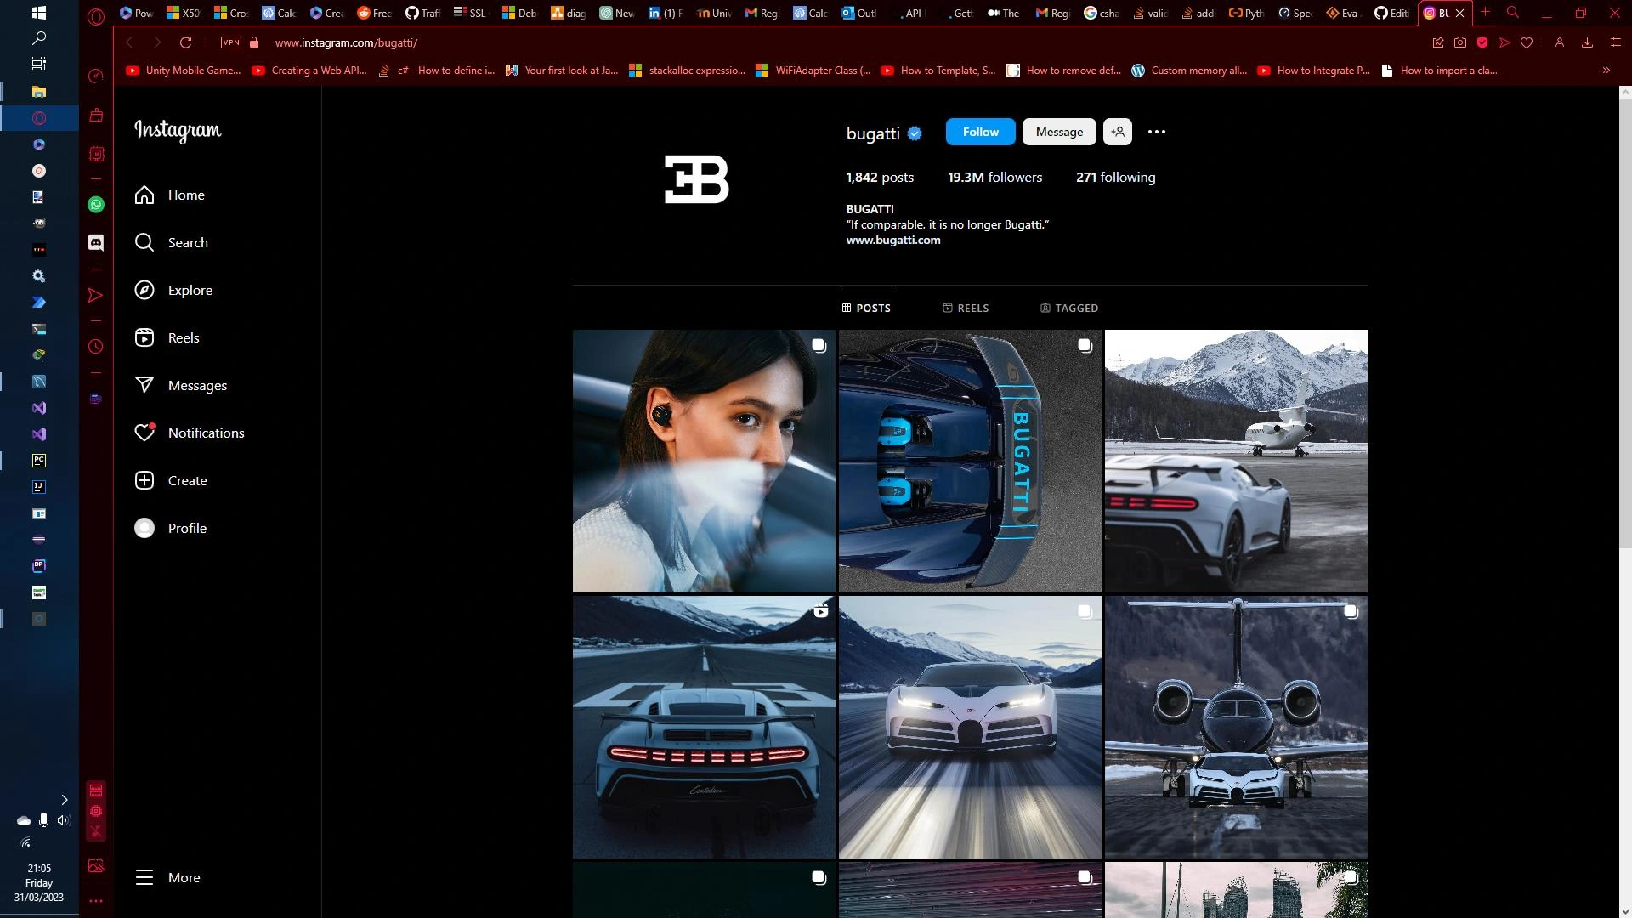Screen dimensions: 1632x918
Task: Click the Instagram wordmark logo
Action: pos(178,130)
